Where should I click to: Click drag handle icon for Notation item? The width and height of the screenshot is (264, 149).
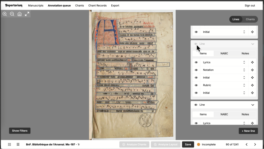click(x=252, y=70)
